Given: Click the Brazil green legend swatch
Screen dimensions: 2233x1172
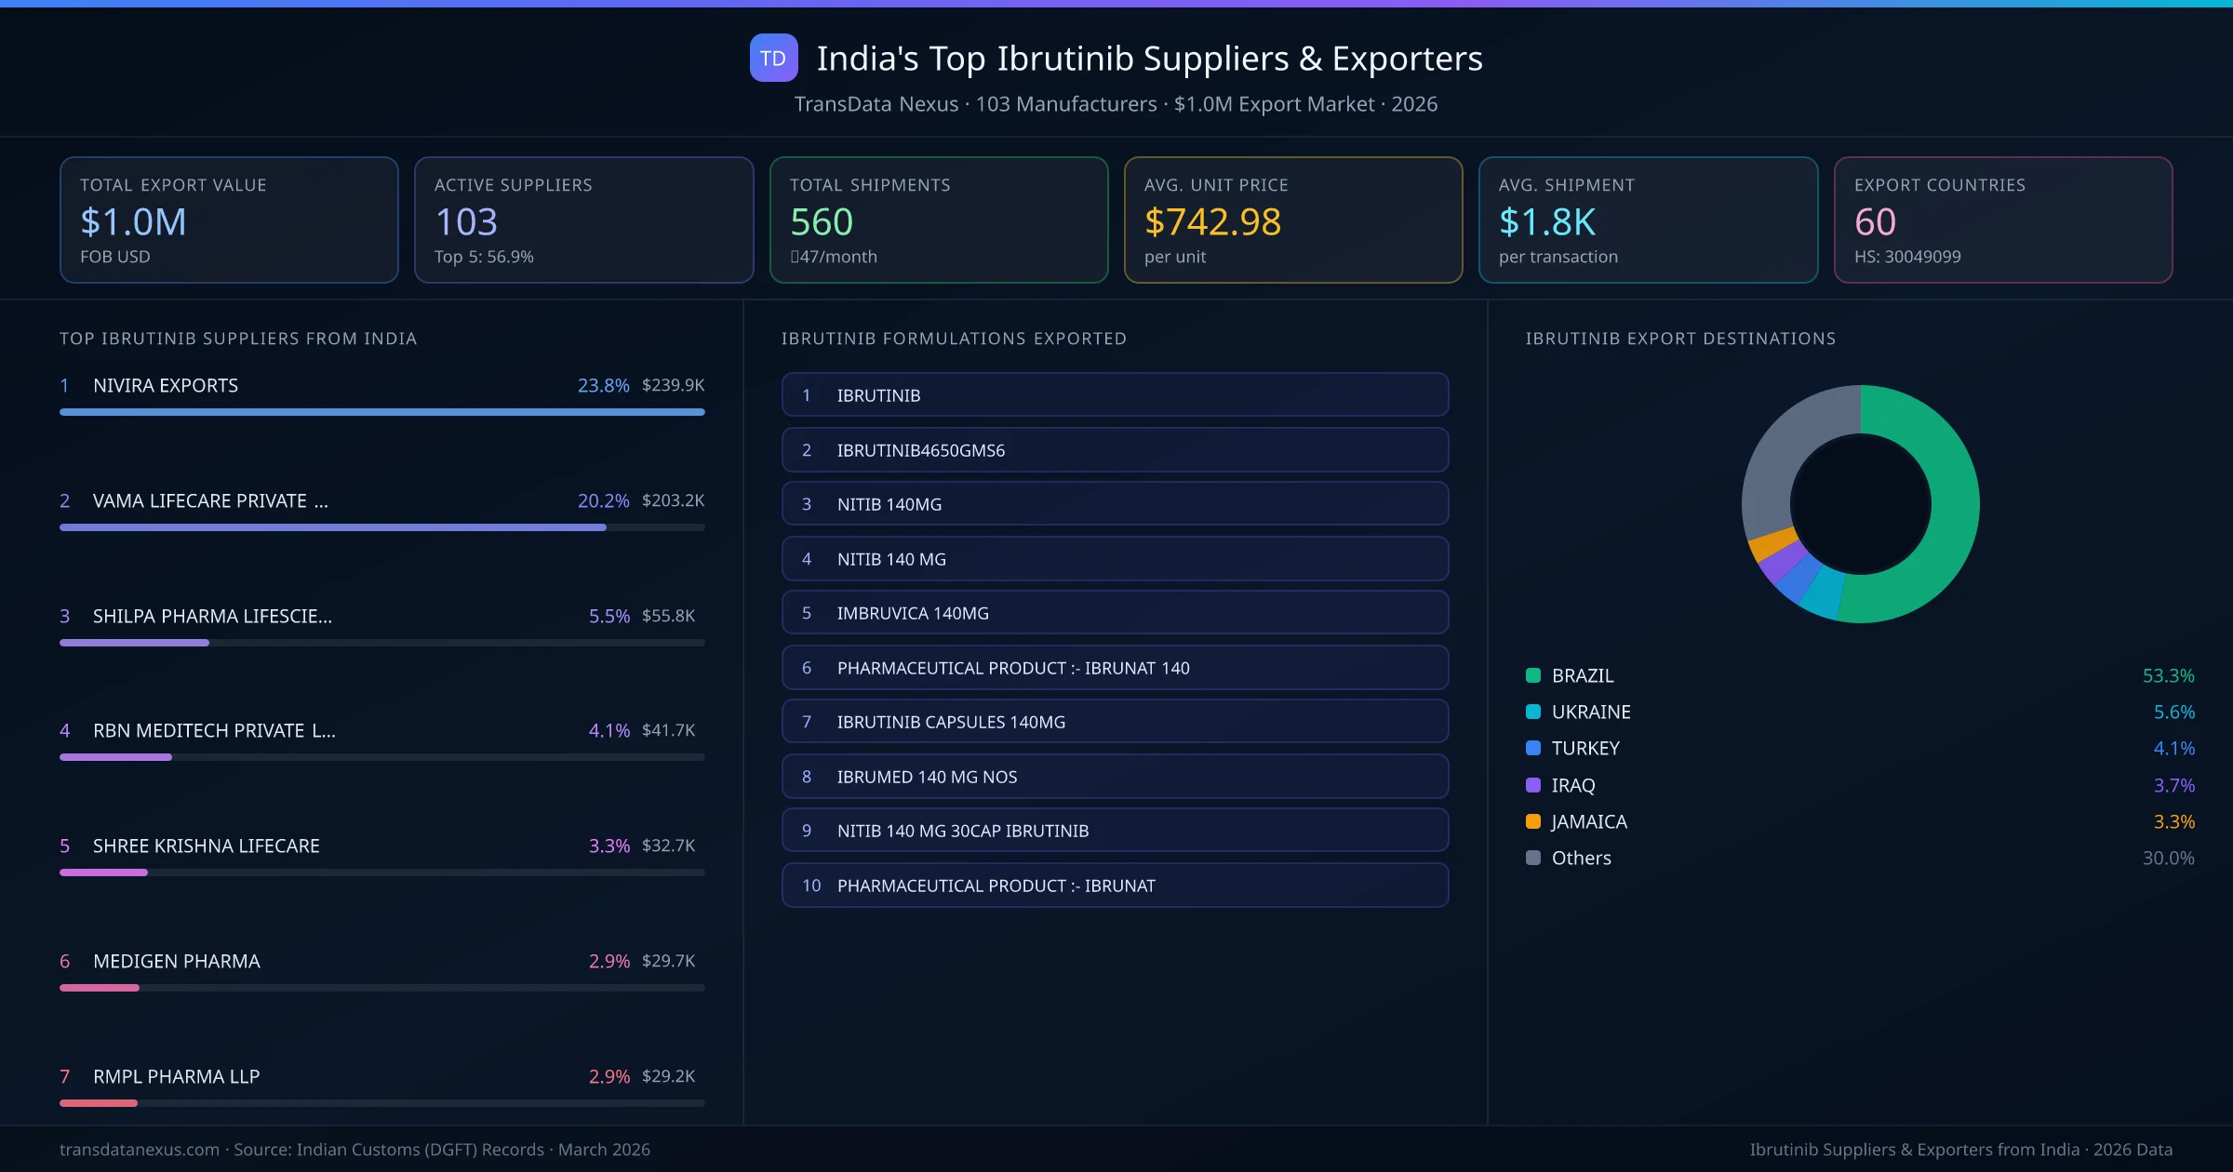Looking at the screenshot, I should (x=1533, y=675).
